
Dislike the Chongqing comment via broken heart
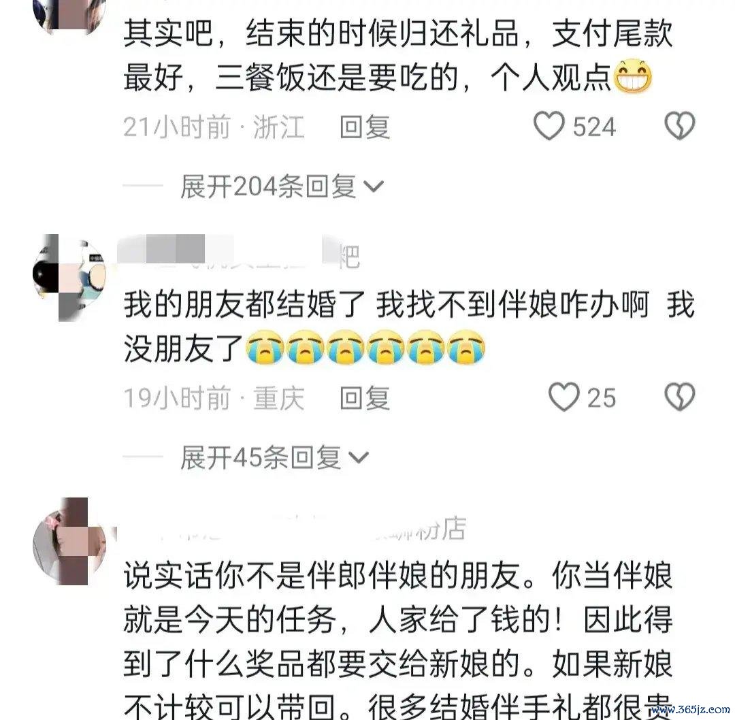[680, 397]
